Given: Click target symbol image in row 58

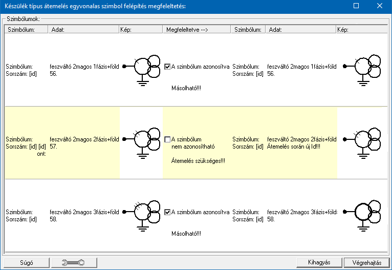Looking at the screenshot, I should pyautogui.click(x=362, y=216).
